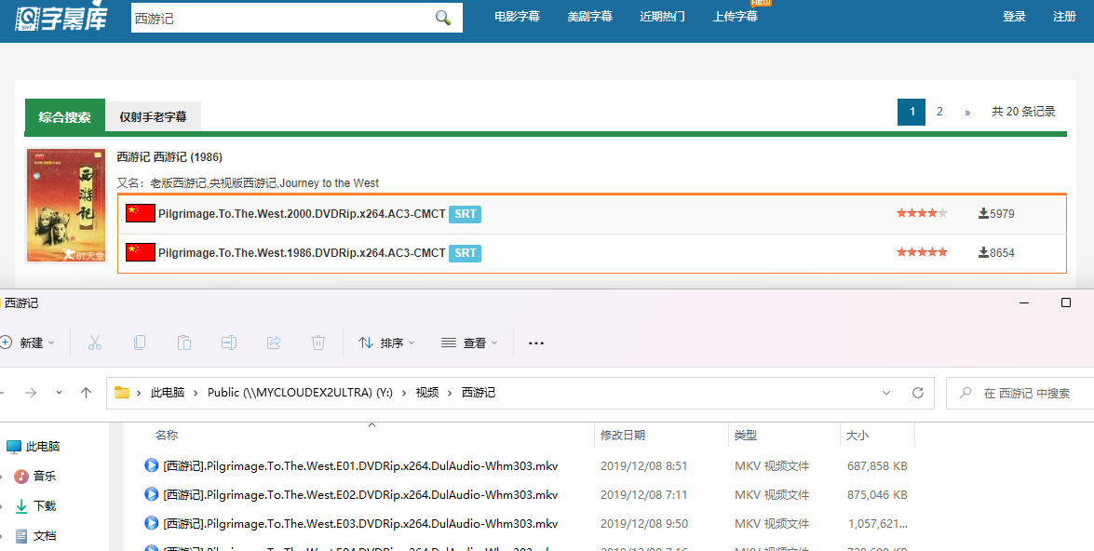Select 文档 in the navigation pane
This screenshot has height=551, width=1094.
tap(35, 536)
